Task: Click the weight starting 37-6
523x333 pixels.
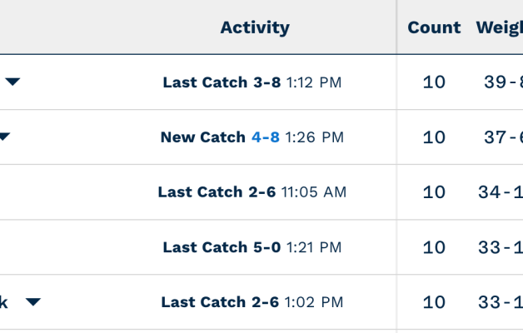Action: [503, 137]
